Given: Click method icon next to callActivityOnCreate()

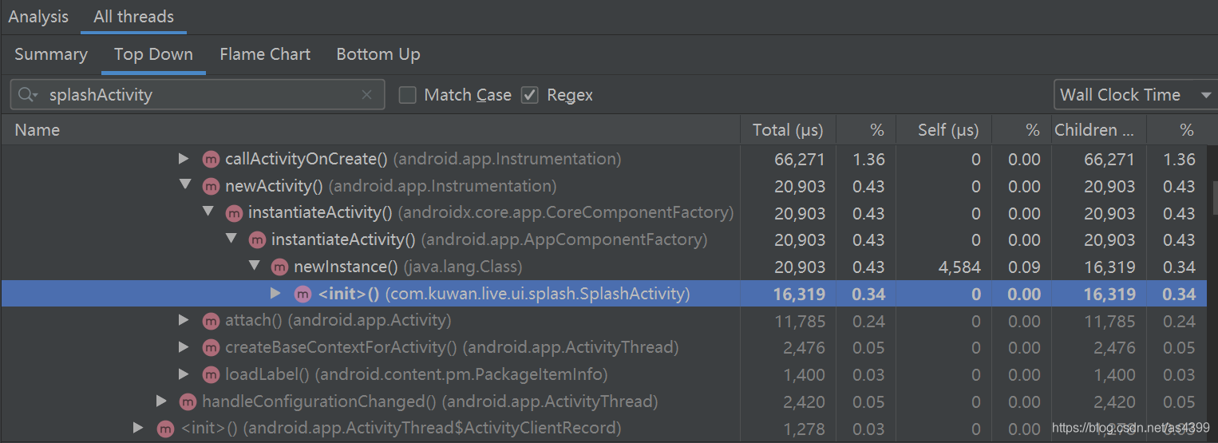Looking at the screenshot, I should 211,160.
